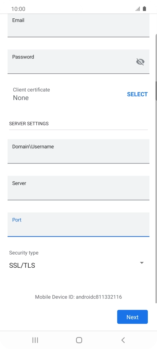
Task: Tap the Next button
Action: (133, 317)
